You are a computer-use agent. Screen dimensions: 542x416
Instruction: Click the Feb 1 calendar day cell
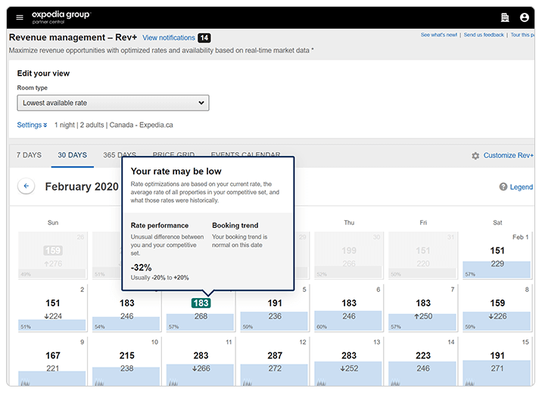coord(497,256)
